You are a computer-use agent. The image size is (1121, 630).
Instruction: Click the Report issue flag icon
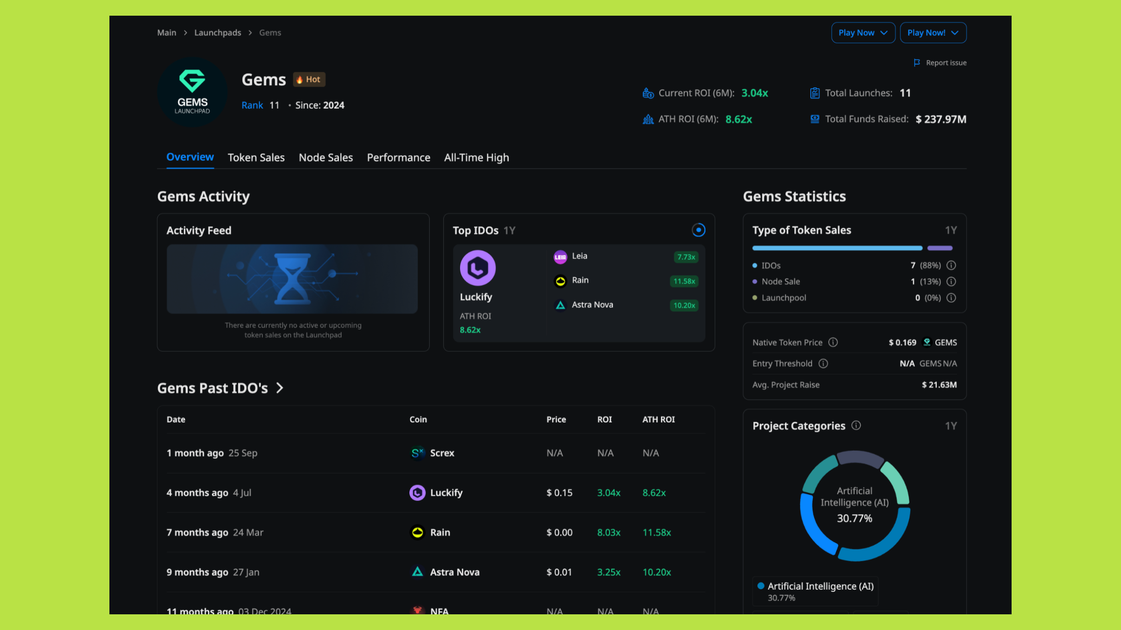pyautogui.click(x=917, y=63)
